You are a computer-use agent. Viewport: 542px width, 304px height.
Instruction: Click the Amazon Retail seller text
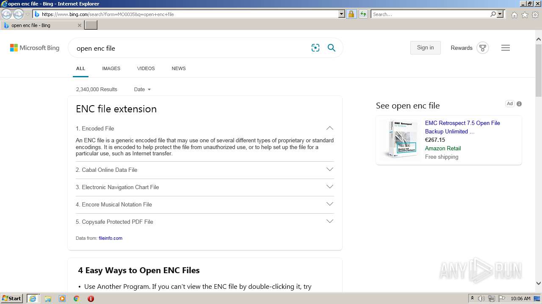443,148
